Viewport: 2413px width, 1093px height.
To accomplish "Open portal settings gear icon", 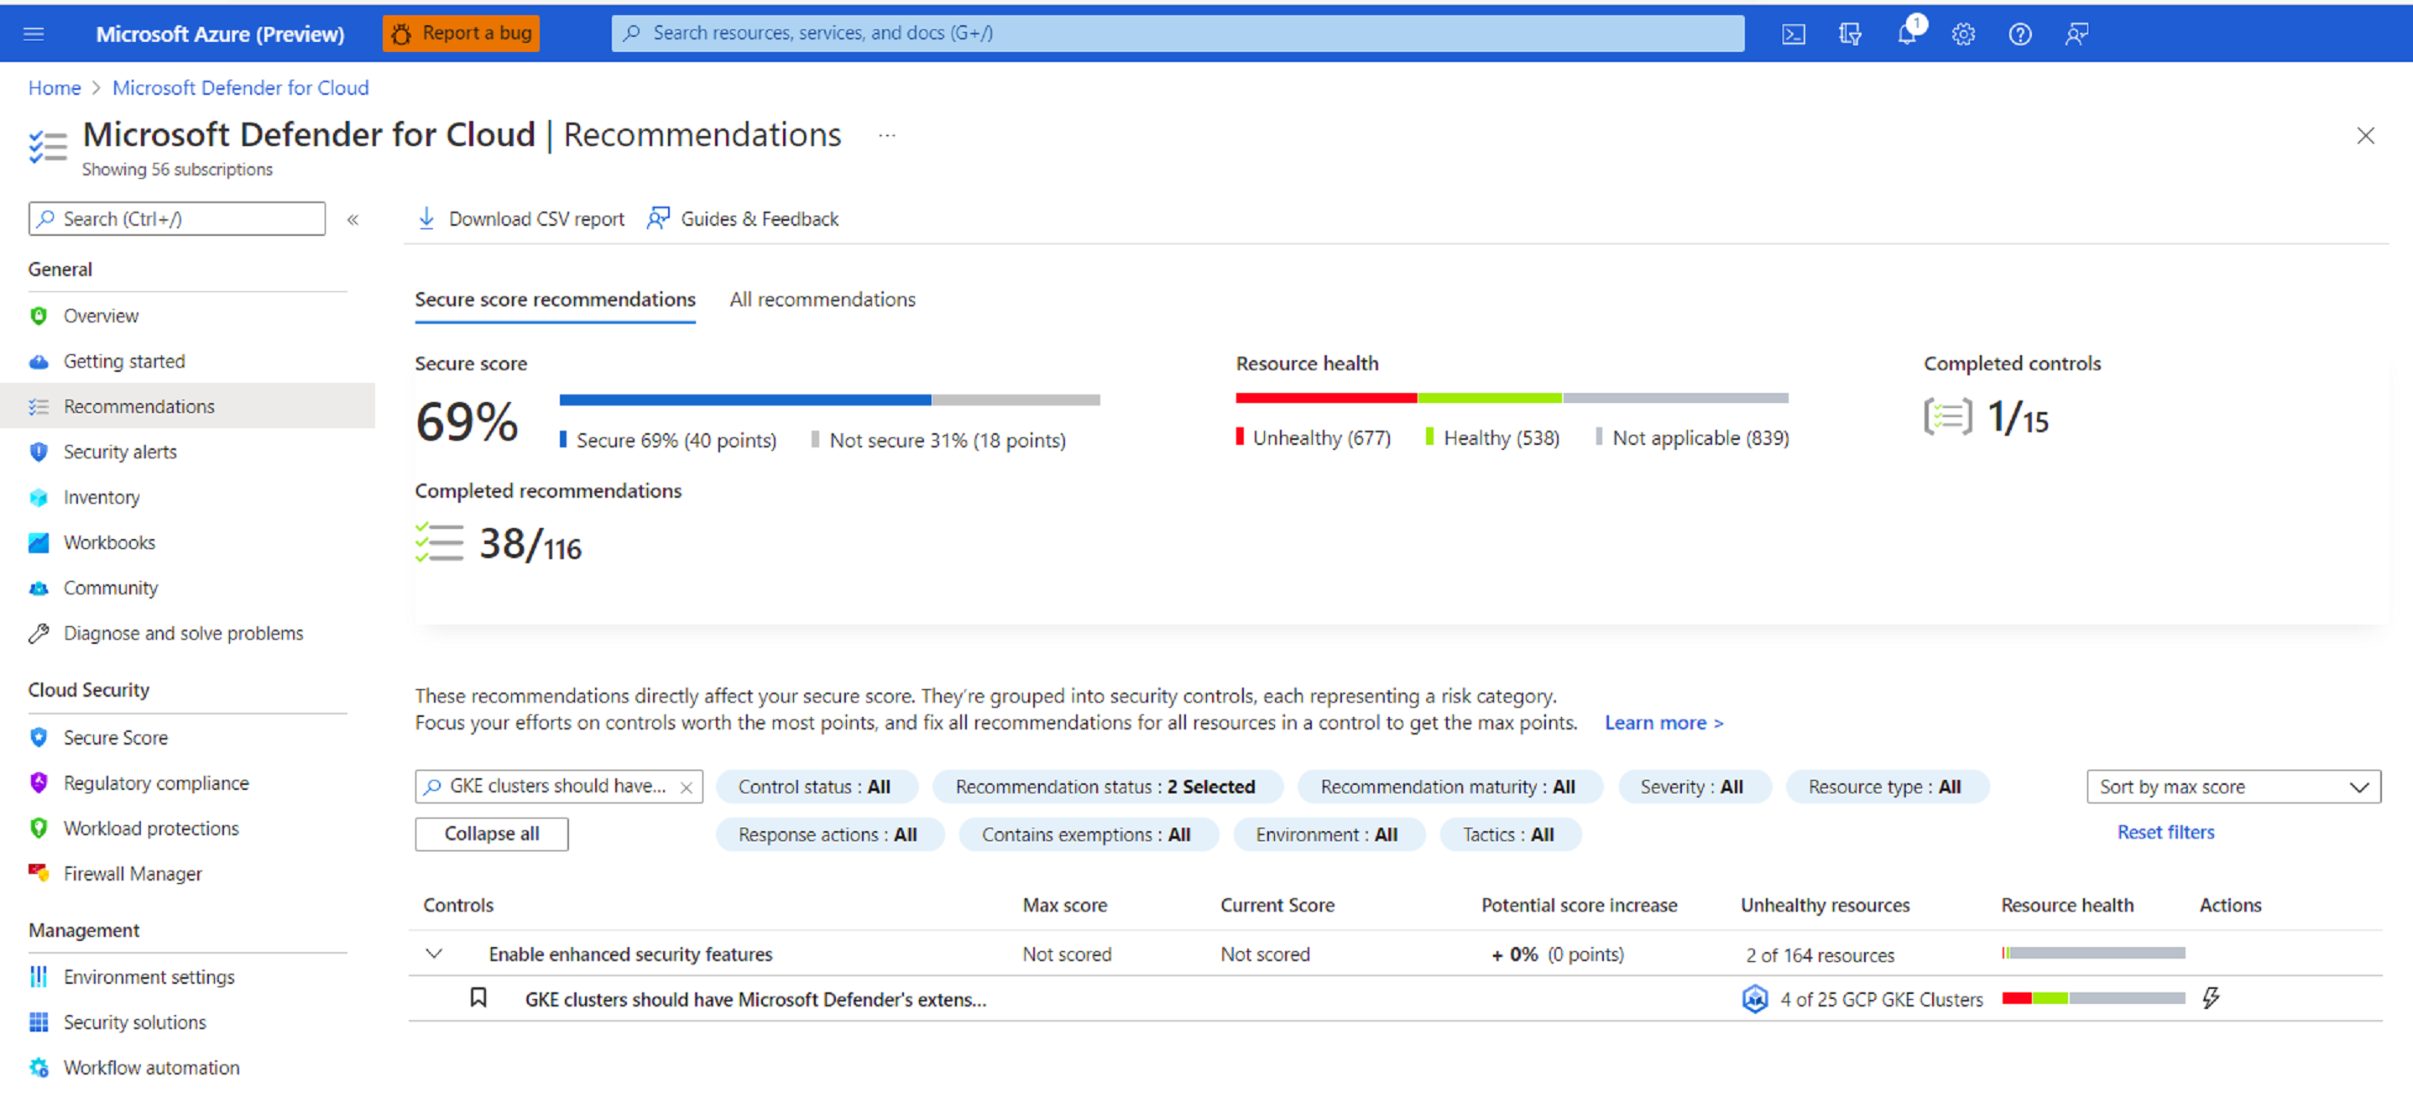I will point(1962,34).
